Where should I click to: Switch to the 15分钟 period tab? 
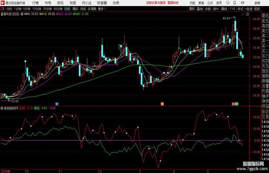tap(37, 9)
